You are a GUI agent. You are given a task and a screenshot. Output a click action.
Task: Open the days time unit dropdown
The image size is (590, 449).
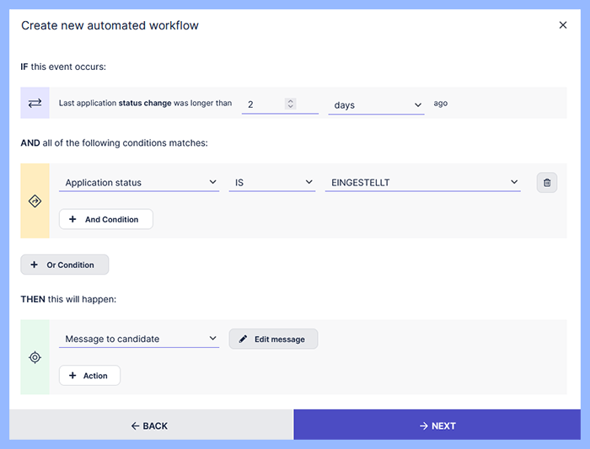376,105
